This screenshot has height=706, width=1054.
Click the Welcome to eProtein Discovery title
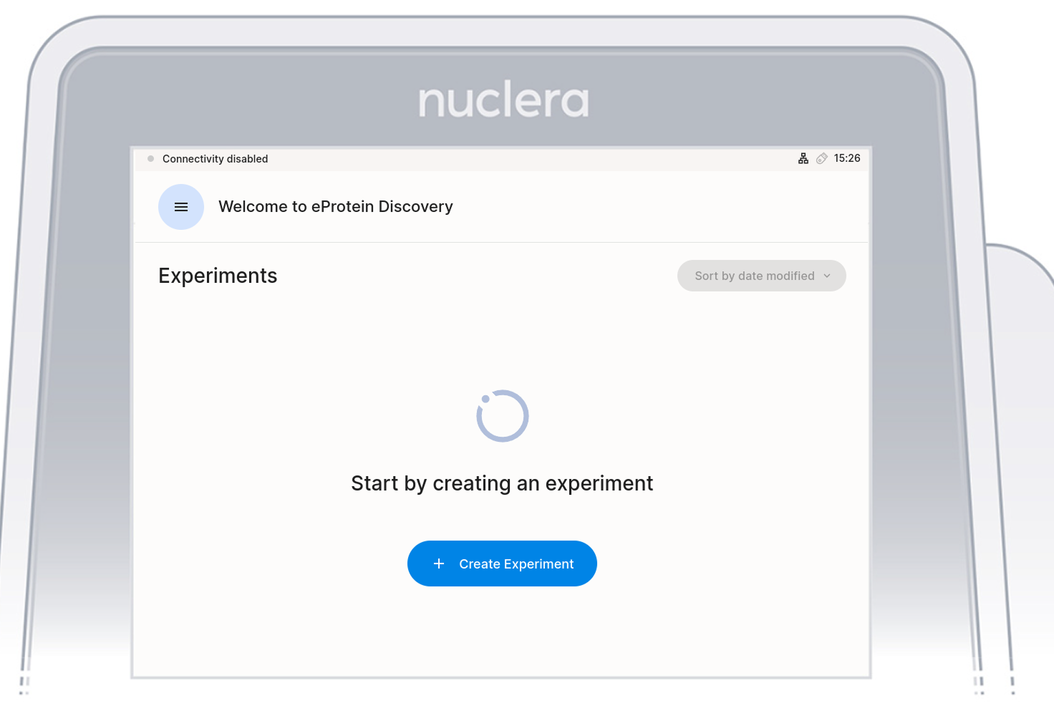(335, 207)
